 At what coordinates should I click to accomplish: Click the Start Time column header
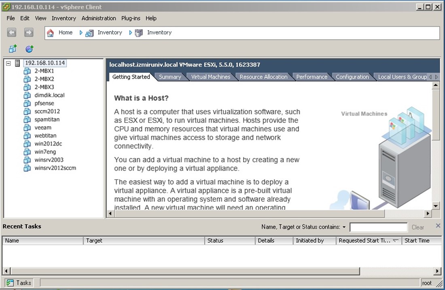[422, 241]
